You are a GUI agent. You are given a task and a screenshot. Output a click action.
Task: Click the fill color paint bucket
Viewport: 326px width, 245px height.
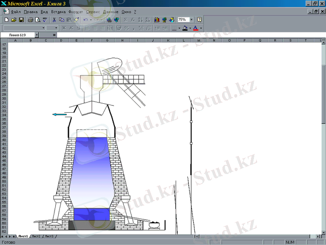(x=185, y=28)
